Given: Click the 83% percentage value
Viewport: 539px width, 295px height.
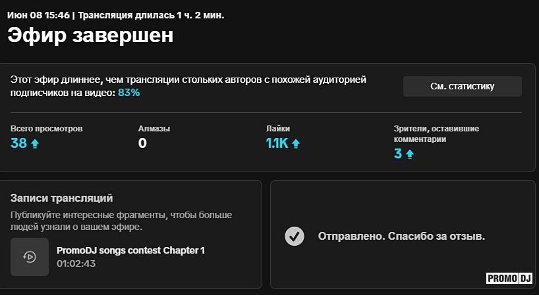Looking at the screenshot, I should 128,93.
